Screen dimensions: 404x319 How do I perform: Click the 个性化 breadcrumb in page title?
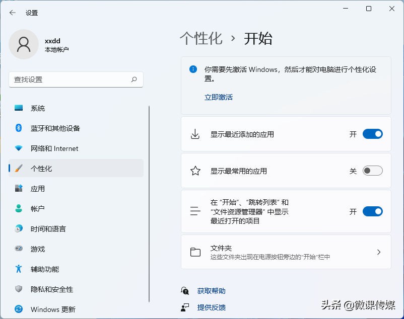pos(201,39)
